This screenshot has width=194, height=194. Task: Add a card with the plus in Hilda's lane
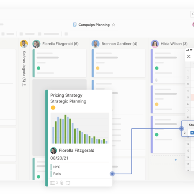coord(176,160)
